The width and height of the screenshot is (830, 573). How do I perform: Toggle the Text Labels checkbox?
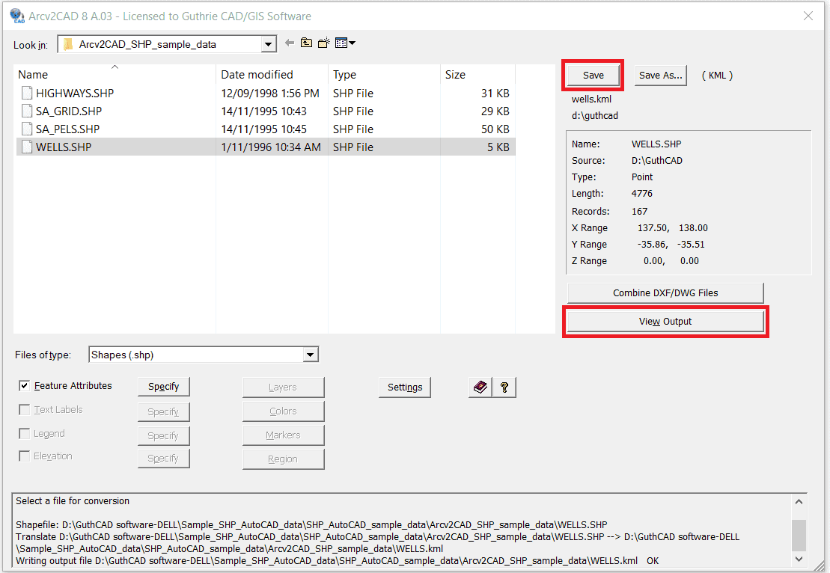tap(25, 409)
